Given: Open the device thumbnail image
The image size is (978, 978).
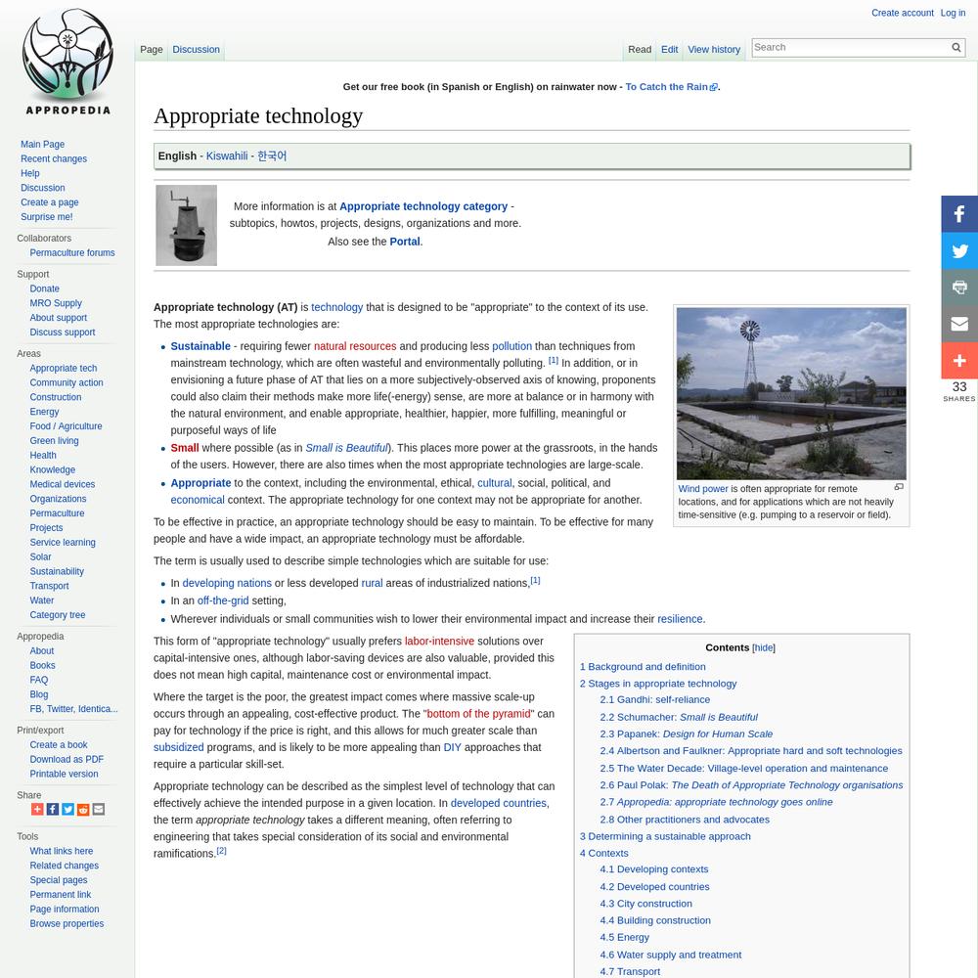Looking at the screenshot, I should click(187, 225).
